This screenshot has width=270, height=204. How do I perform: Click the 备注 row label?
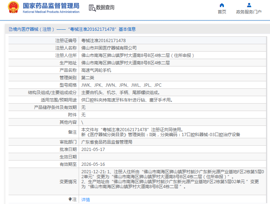72,132
